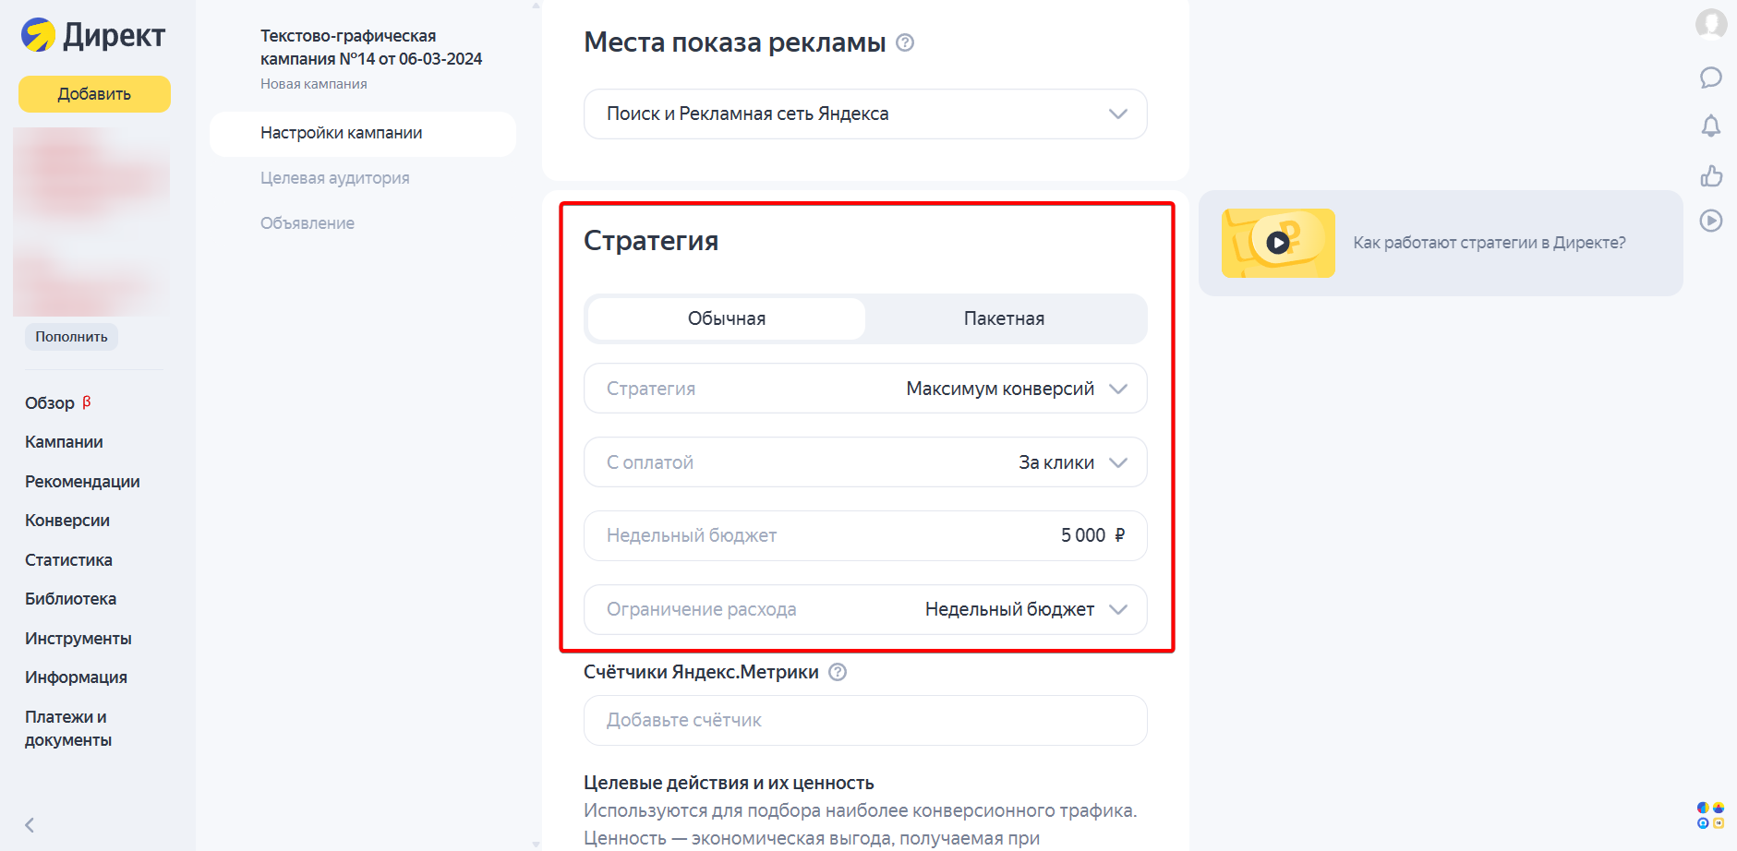Switch to the Целевая аудитория section
1737x851 pixels.
tap(334, 177)
